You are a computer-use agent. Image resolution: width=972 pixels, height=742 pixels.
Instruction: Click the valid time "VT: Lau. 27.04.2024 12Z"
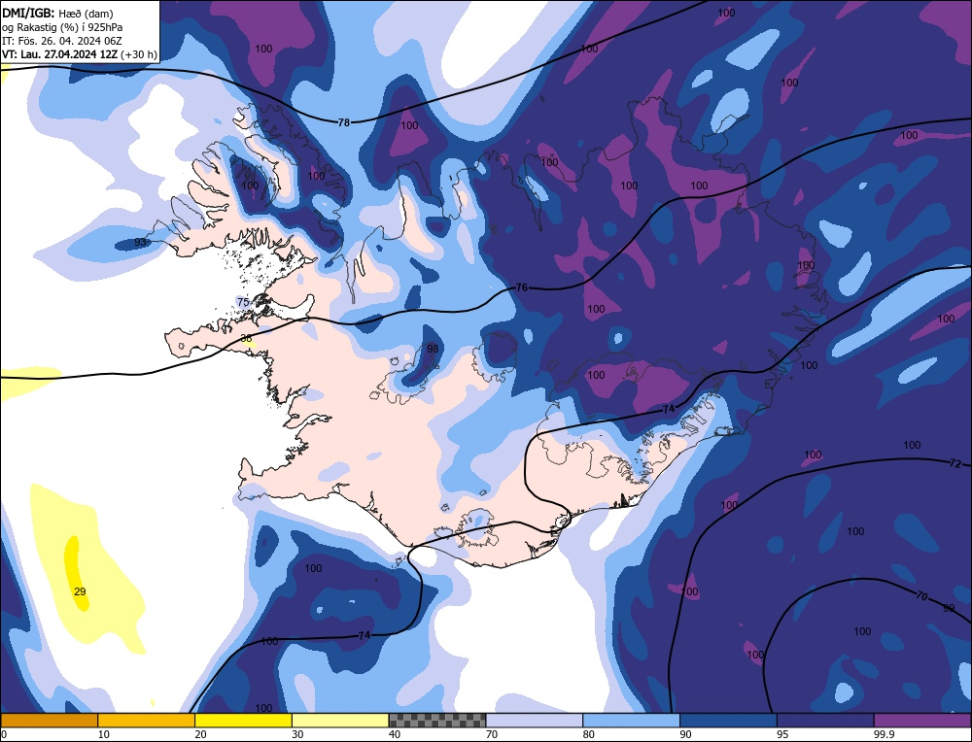(x=59, y=54)
